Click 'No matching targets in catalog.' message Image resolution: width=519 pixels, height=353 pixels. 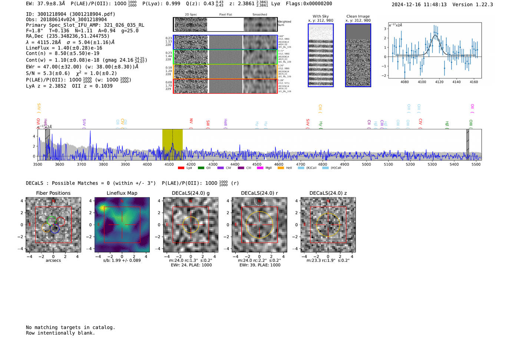(70, 327)
